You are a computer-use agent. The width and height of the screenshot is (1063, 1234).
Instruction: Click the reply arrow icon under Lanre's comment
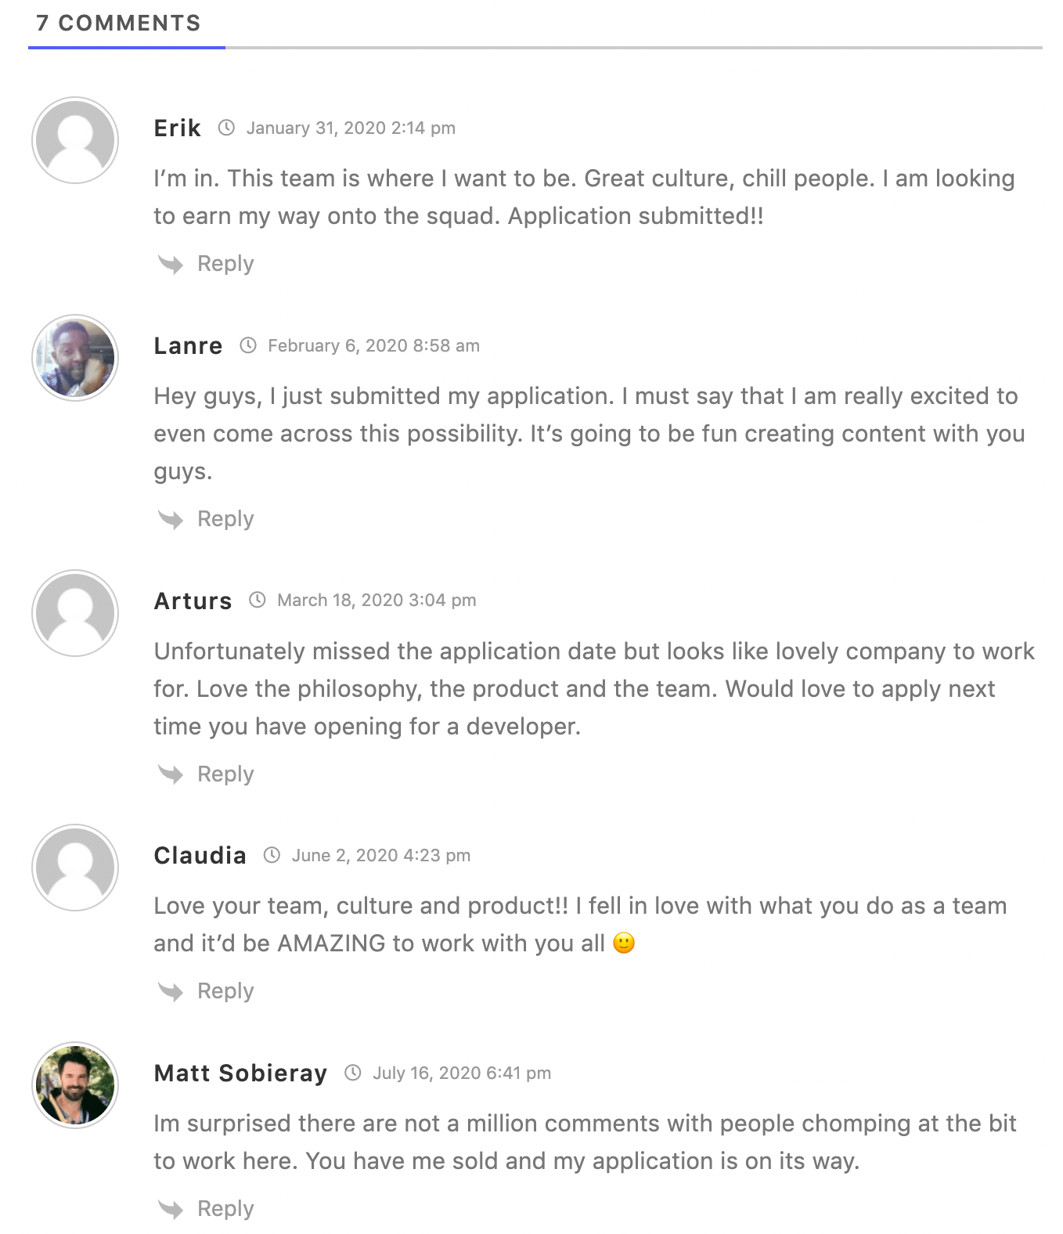tap(171, 518)
